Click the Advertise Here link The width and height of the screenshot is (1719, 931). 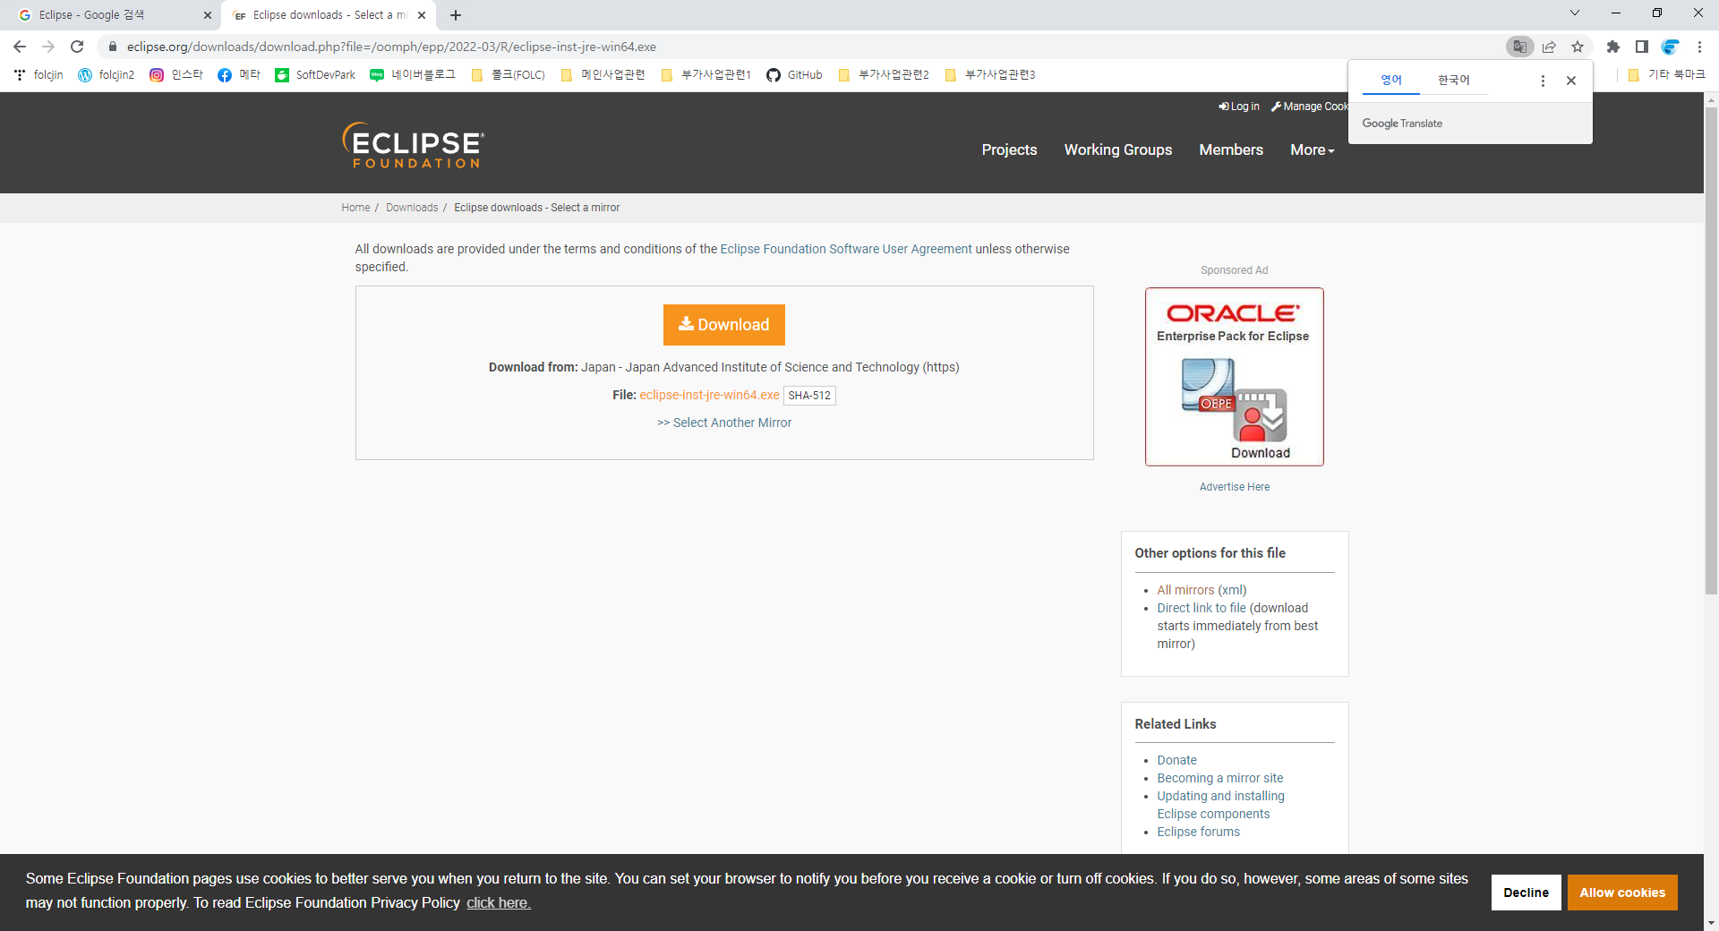[x=1235, y=487]
